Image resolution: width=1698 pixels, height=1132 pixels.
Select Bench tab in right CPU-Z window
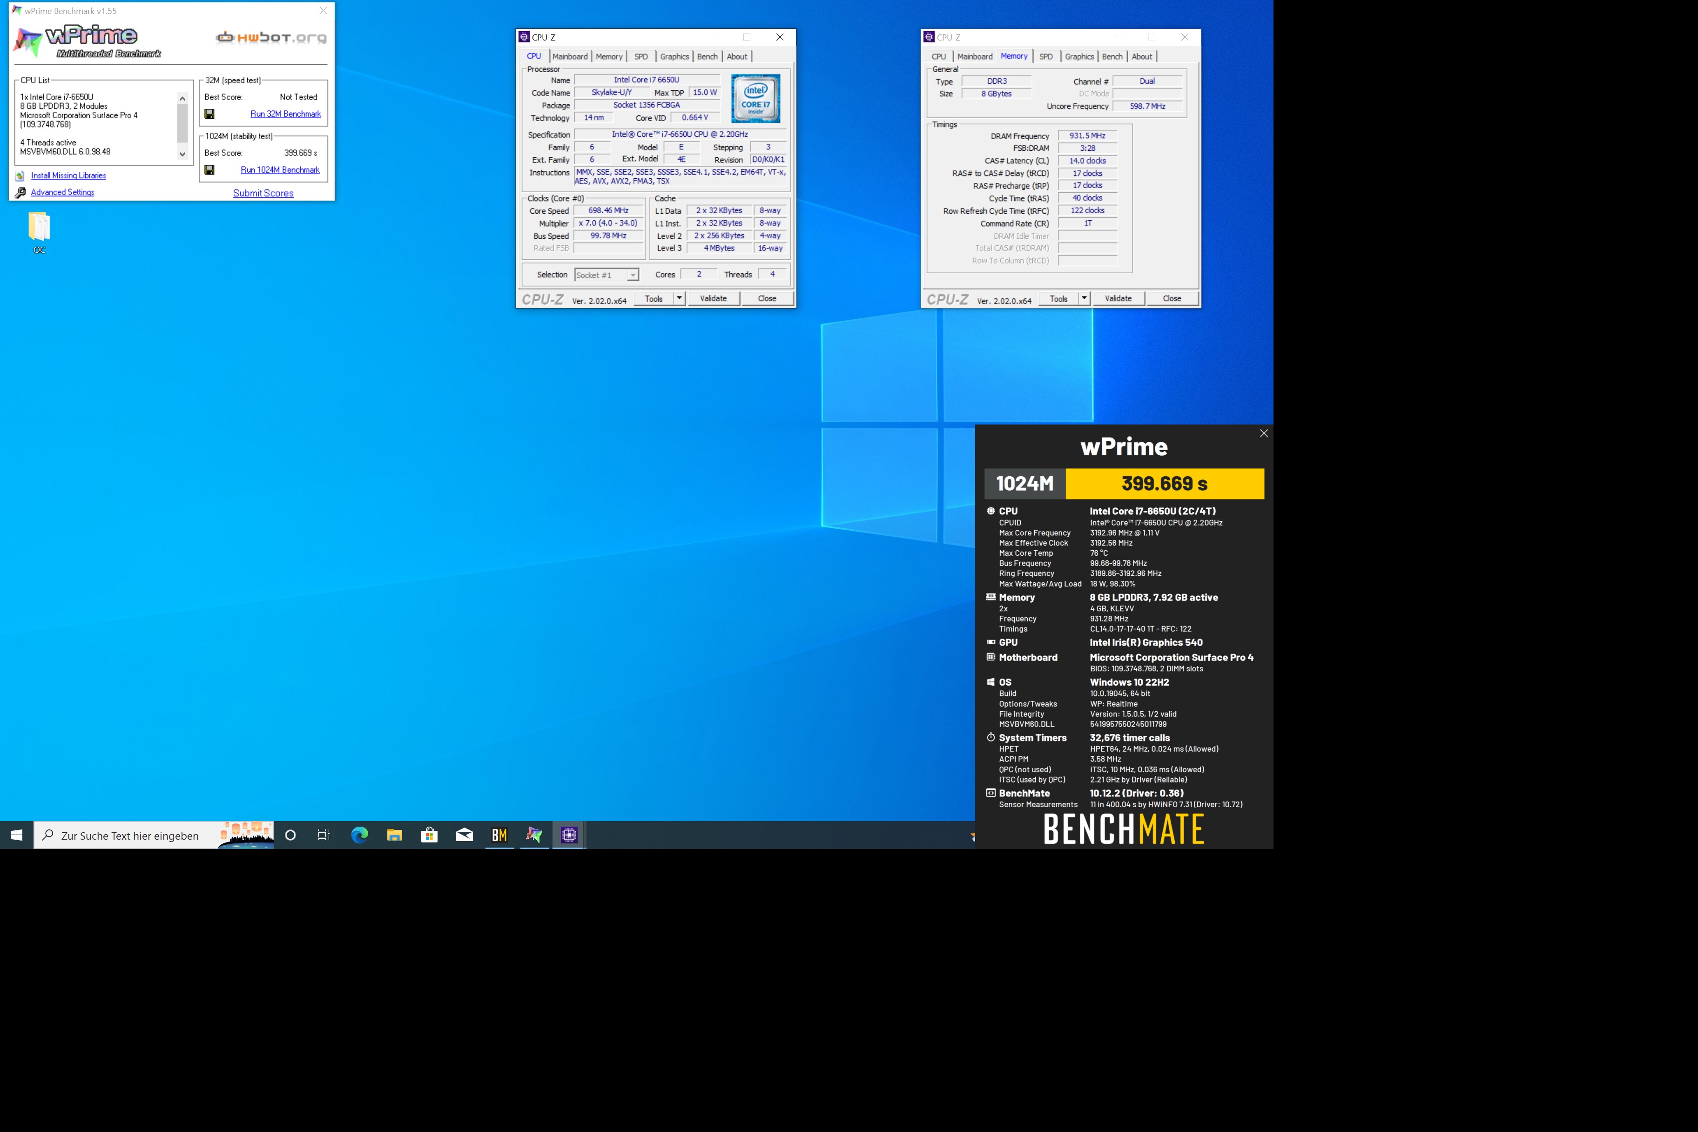(1112, 56)
